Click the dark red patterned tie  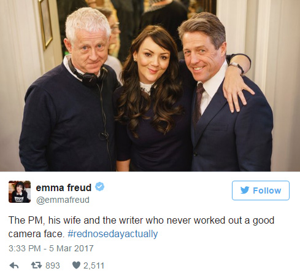(x=198, y=103)
